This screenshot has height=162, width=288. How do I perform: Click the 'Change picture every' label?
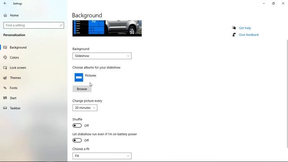point(87,101)
